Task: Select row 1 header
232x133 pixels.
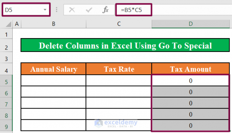Action: coord(6,34)
